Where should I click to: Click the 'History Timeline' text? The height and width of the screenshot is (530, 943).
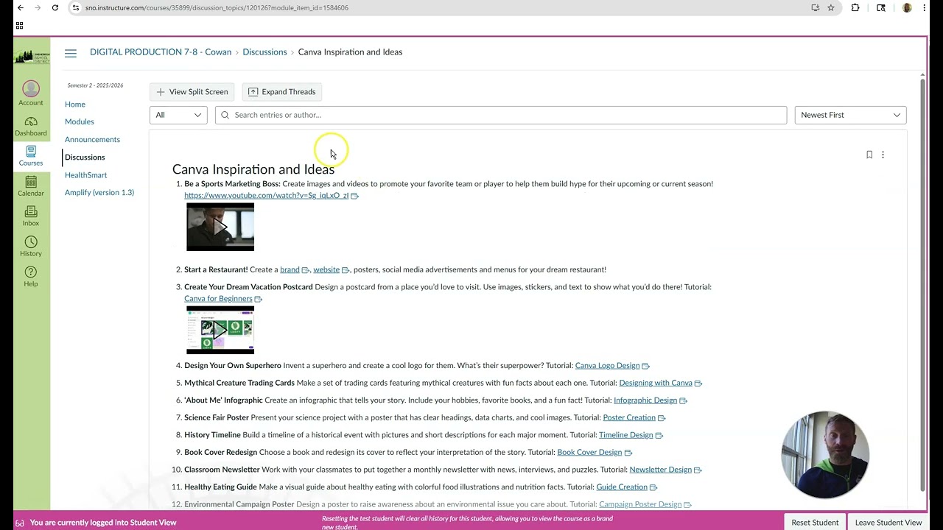(212, 435)
